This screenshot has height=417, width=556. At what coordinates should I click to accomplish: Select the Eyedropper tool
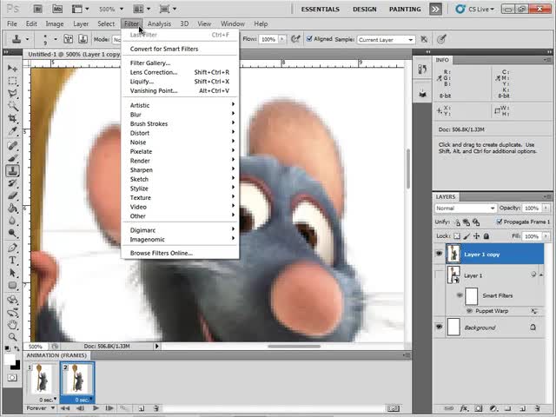(x=12, y=131)
